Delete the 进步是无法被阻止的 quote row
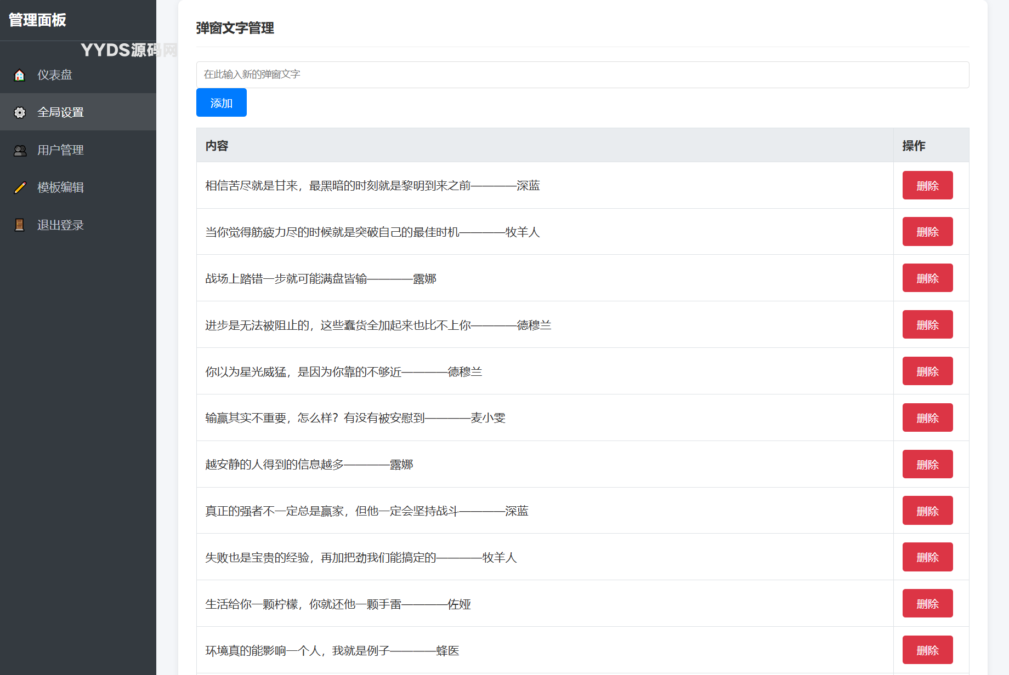Screen dimensions: 1009x675 point(927,325)
